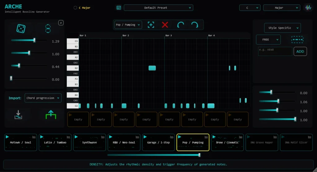Select the Motown / Soul style card

(21, 142)
